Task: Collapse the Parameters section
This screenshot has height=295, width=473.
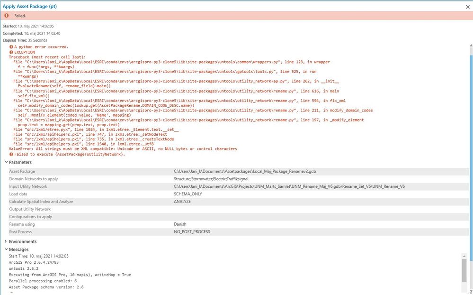Action: coord(6,162)
